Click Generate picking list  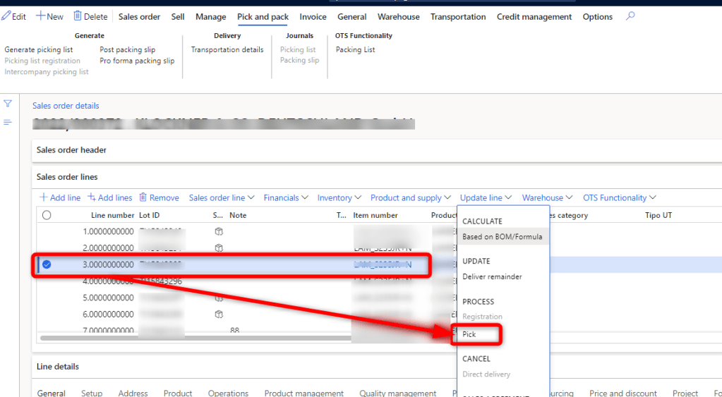39,50
